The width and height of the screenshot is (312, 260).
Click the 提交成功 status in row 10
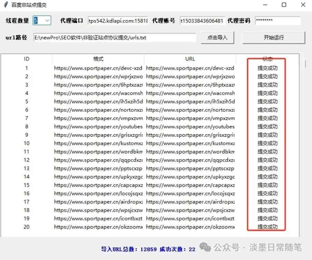tap(267, 143)
